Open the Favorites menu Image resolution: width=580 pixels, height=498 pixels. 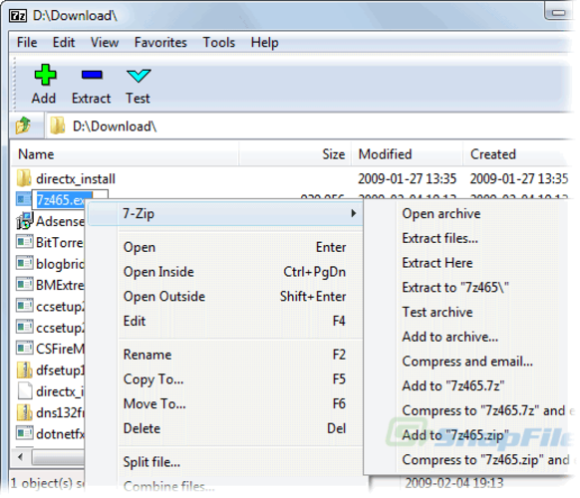[160, 42]
